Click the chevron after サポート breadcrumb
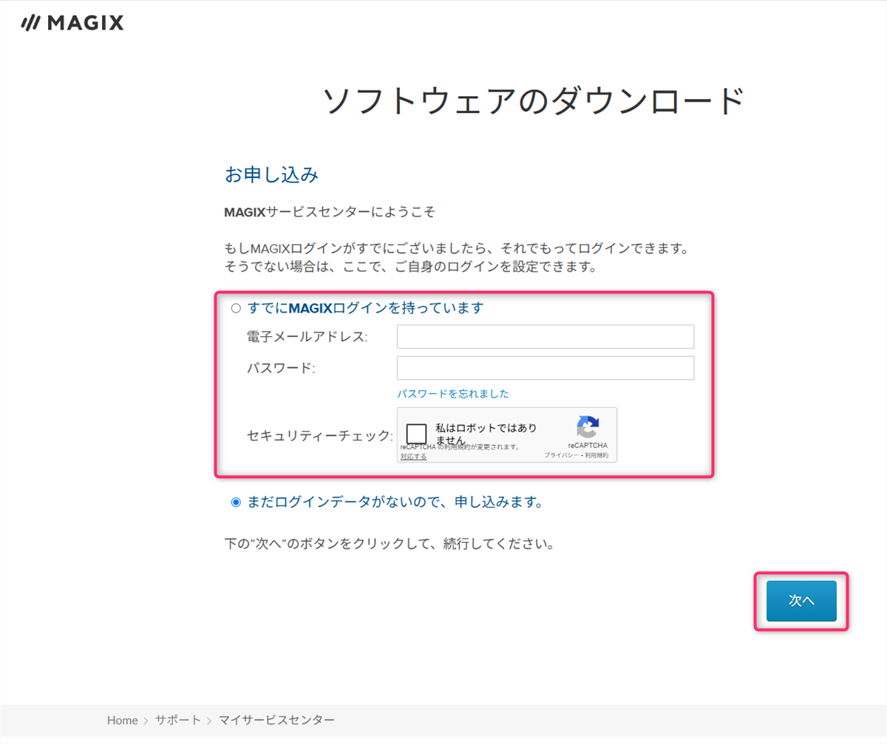 pos(210,720)
